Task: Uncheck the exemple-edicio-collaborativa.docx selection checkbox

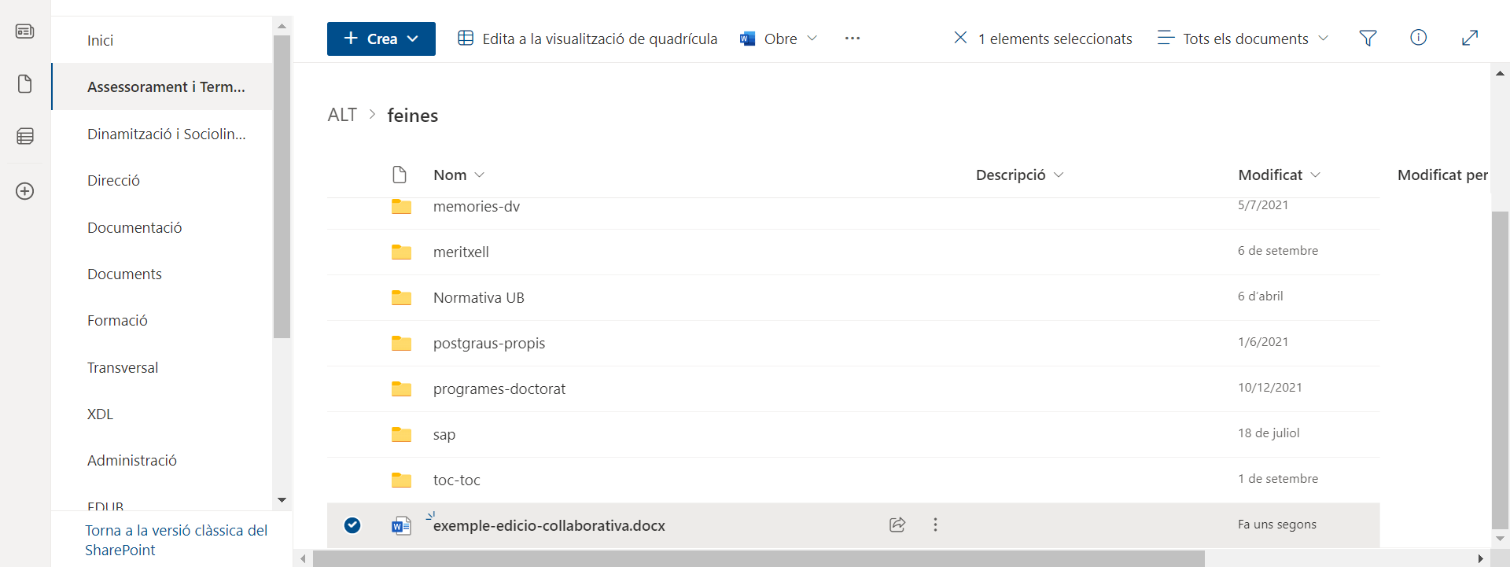Action: click(352, 525)
